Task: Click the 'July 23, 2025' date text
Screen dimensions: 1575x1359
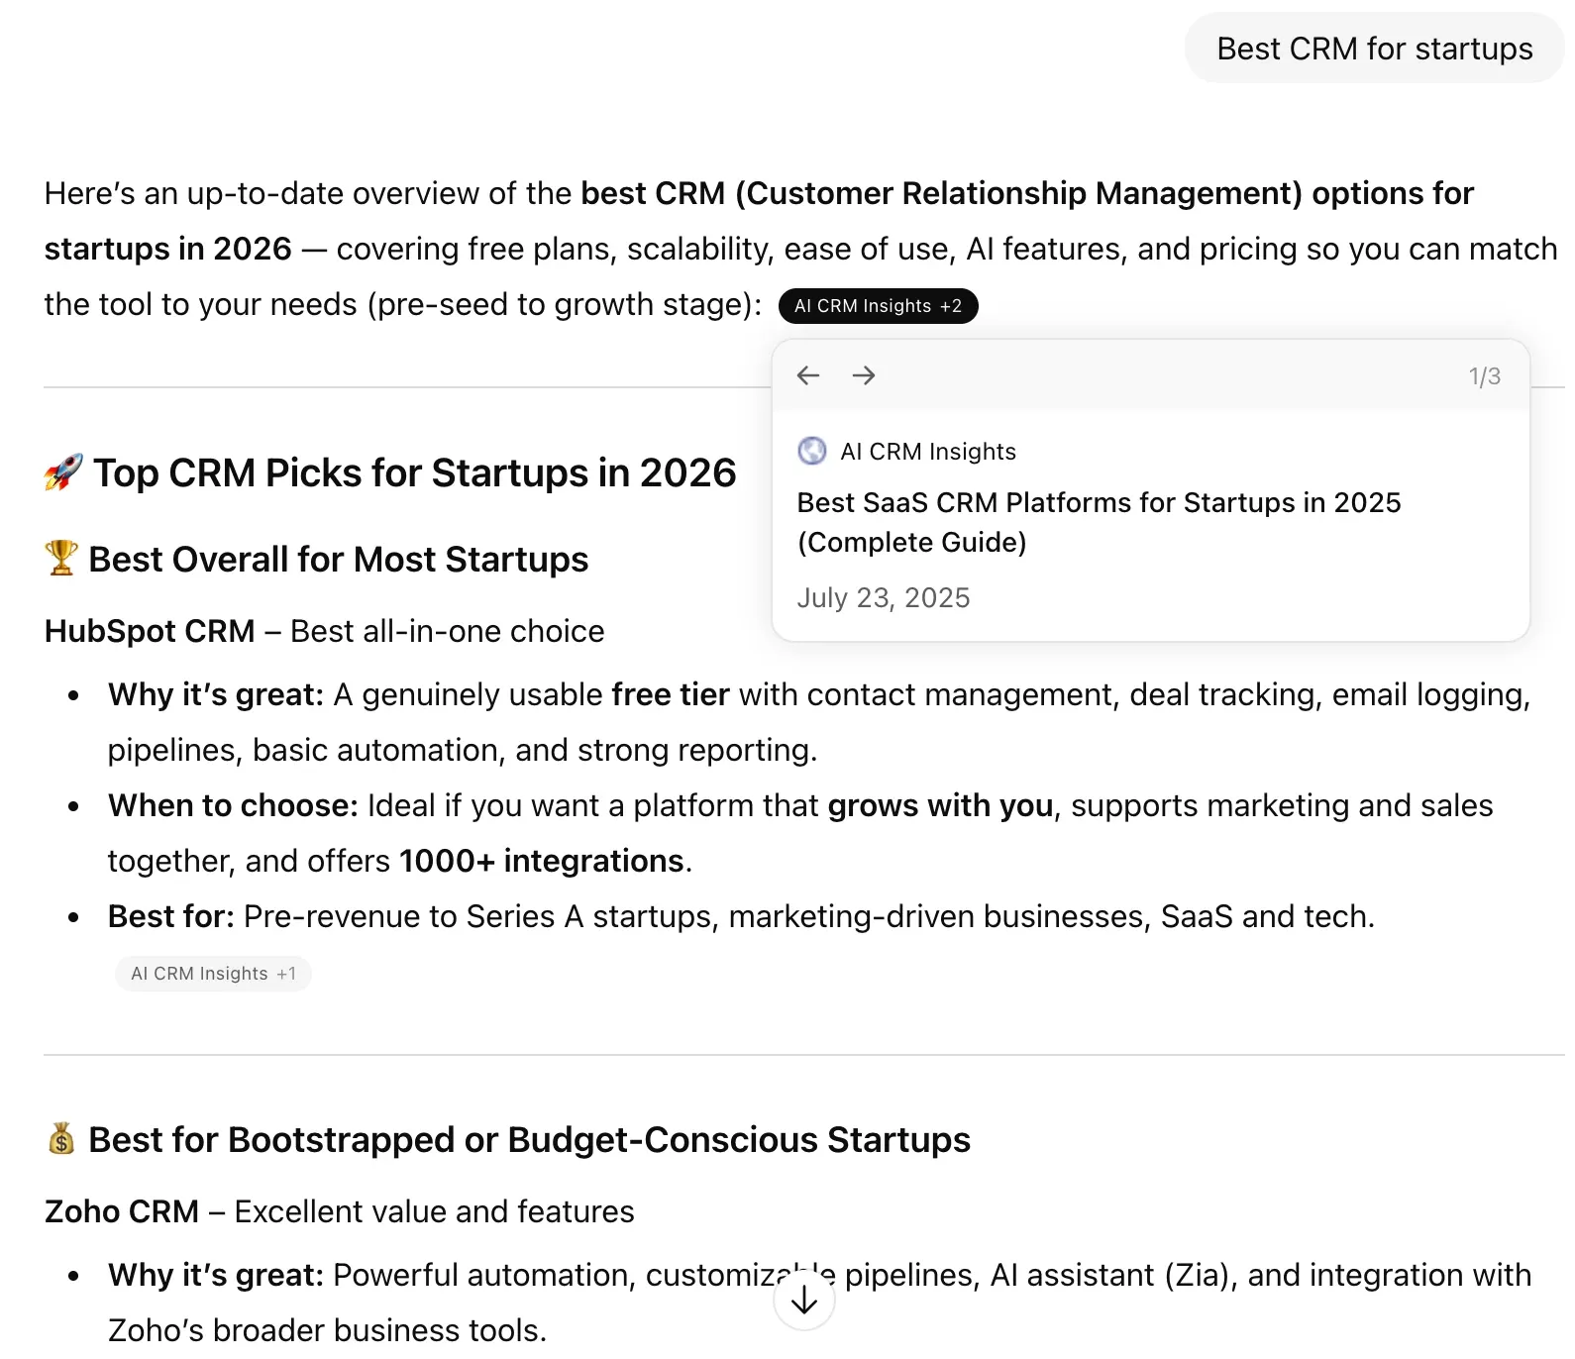Action: pyautogui.click(x=884, y=598)
